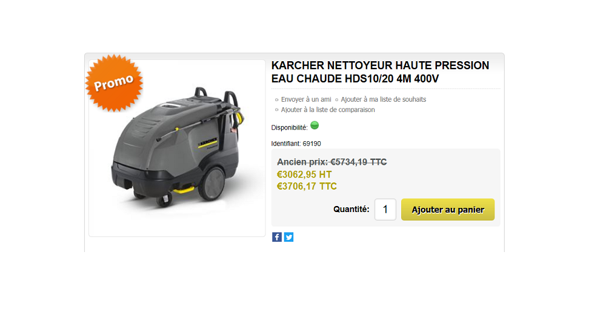Click the Quantité label
This screenshot has height=309, width=606.
[351, 210]
